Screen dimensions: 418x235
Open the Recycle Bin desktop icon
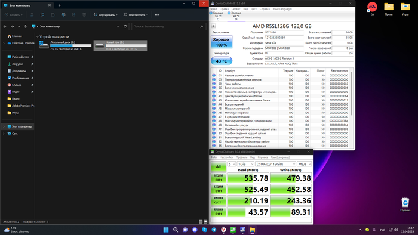pos(405,205)
